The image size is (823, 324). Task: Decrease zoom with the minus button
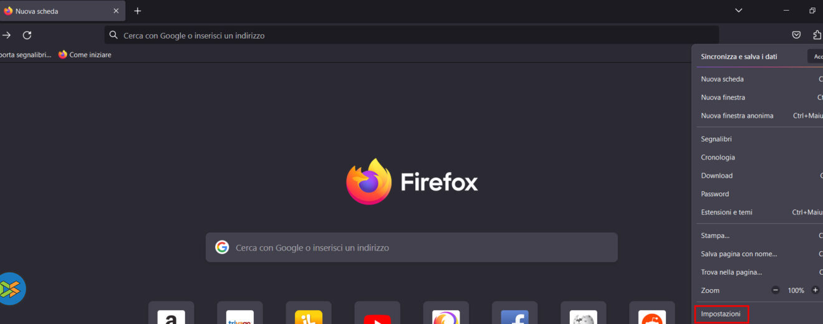(776, 290)
